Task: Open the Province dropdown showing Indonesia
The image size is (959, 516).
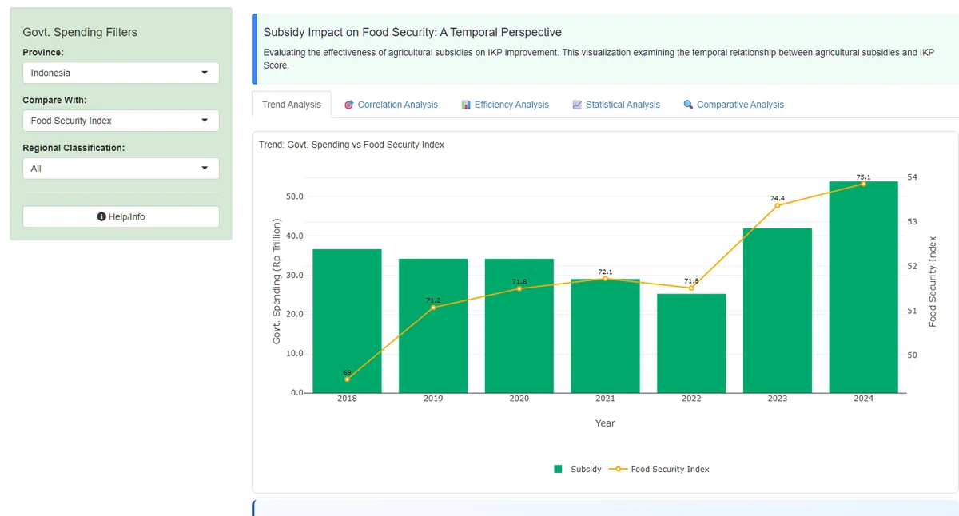Action: (x=121, y=73)
